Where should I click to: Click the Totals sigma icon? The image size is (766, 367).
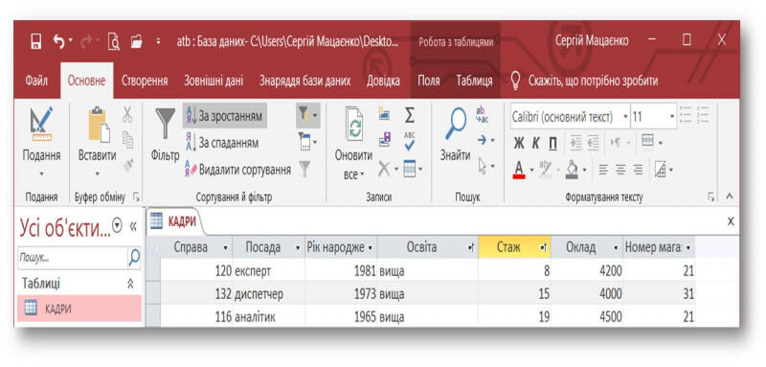click(x=410, y=116)
